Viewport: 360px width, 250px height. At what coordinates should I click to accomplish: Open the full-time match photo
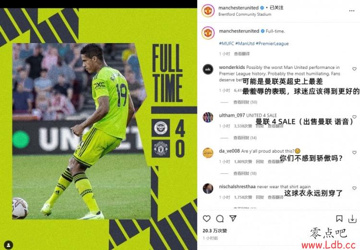(x=98, y=129)
